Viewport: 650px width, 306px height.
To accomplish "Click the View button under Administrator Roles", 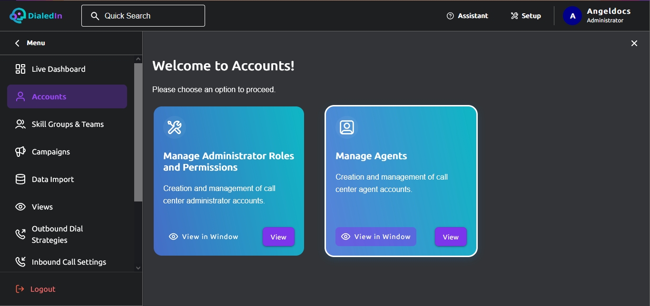I will [x=278, y=237].
